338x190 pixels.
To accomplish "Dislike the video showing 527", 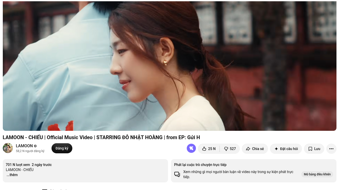I will click(x=230, y=149).
